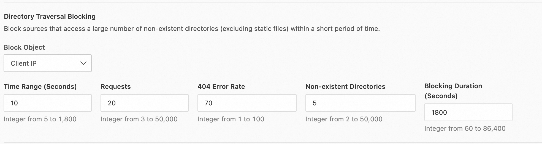The image size is (542, 144).
Task: Click the Non-existent Directories label
Action: 345,87
